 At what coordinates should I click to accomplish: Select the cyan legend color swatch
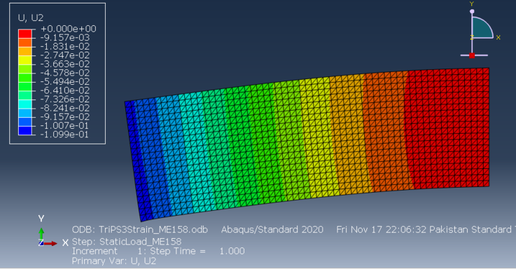click(25, 104)
